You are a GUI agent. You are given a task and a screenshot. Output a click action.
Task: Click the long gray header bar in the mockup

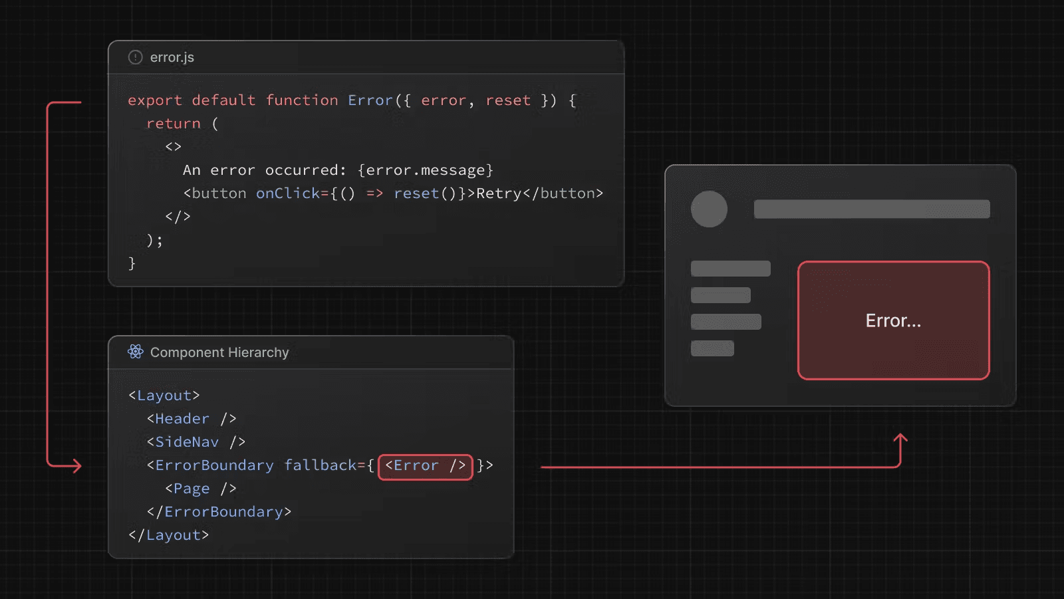click(x=872, y=209)
